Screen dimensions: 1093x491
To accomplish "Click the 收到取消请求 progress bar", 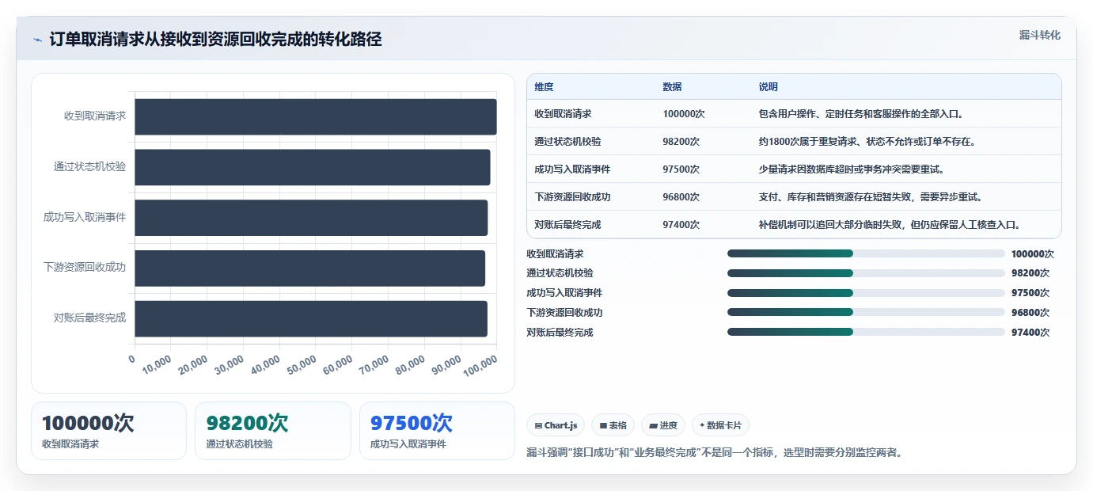I will (866, 253).
